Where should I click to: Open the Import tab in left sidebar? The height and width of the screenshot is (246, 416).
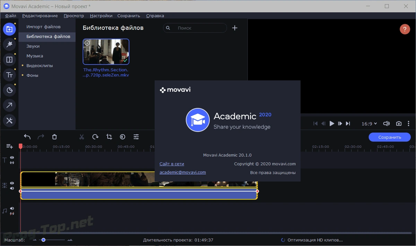(9, 29)
